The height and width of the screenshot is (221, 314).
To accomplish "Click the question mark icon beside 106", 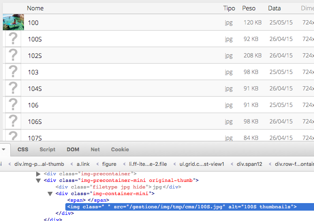I will pyautogui.click(x=13, y=105).
